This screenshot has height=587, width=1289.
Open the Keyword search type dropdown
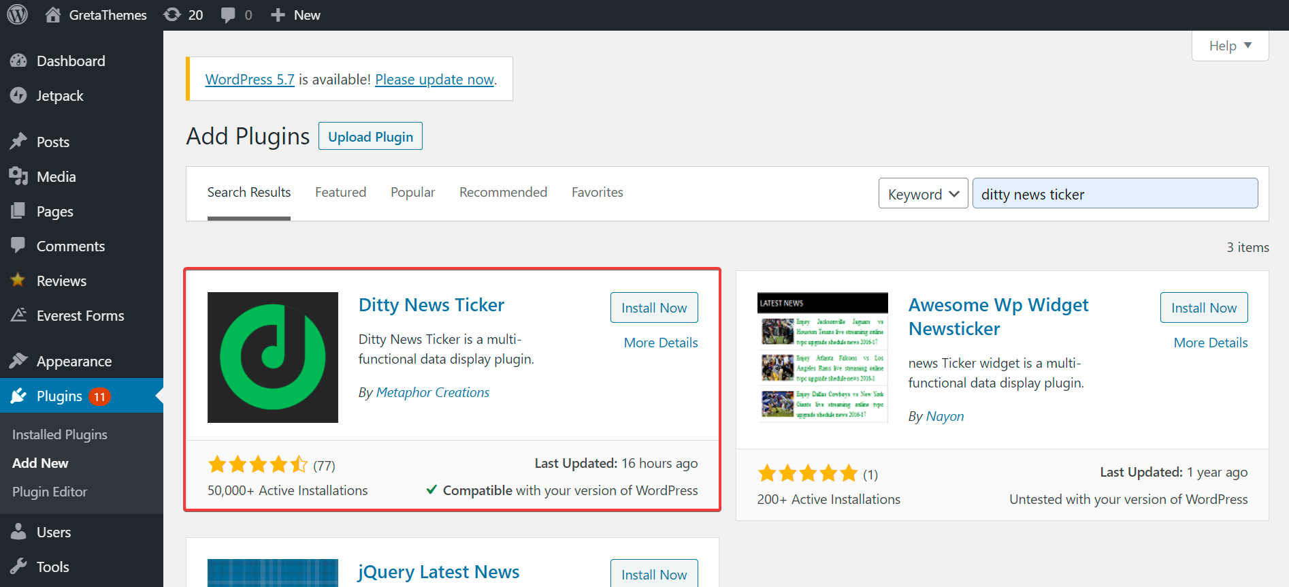(923, 193)
